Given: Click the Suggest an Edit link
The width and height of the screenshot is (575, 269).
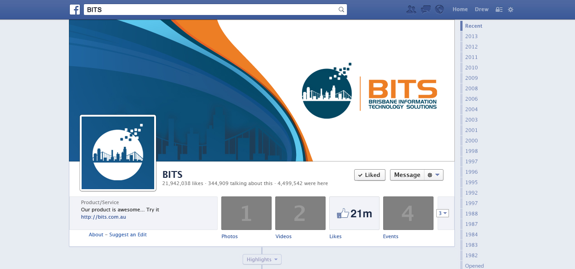Looking at the screenshot, I should tap(128, 235).
